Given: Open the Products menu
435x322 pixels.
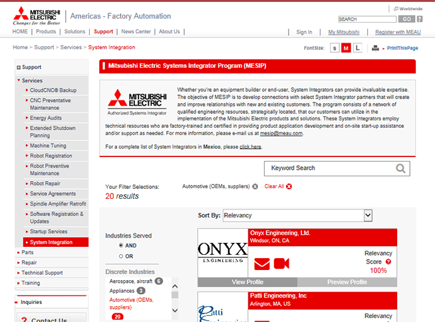Looking at the screenshot, I should tap(46, 31).
